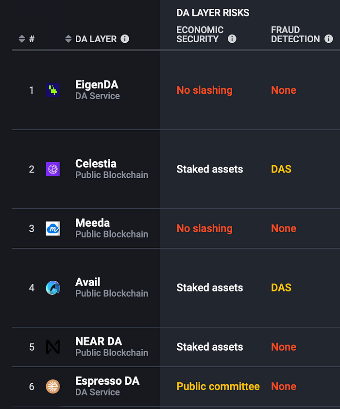Click Celestia's DAS fraud detection value
The image size is (340, 409).
pyautogui.click(x=281, y=169)
